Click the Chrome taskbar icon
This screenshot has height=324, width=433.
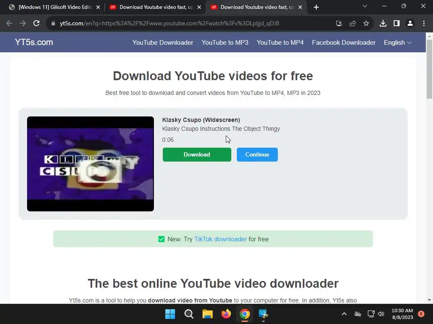point(245,314)
